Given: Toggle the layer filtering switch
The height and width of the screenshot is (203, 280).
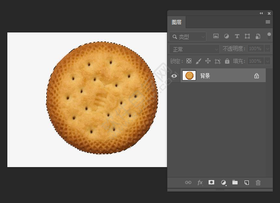Looking at the screenshot, I should [x=269, y=36].
